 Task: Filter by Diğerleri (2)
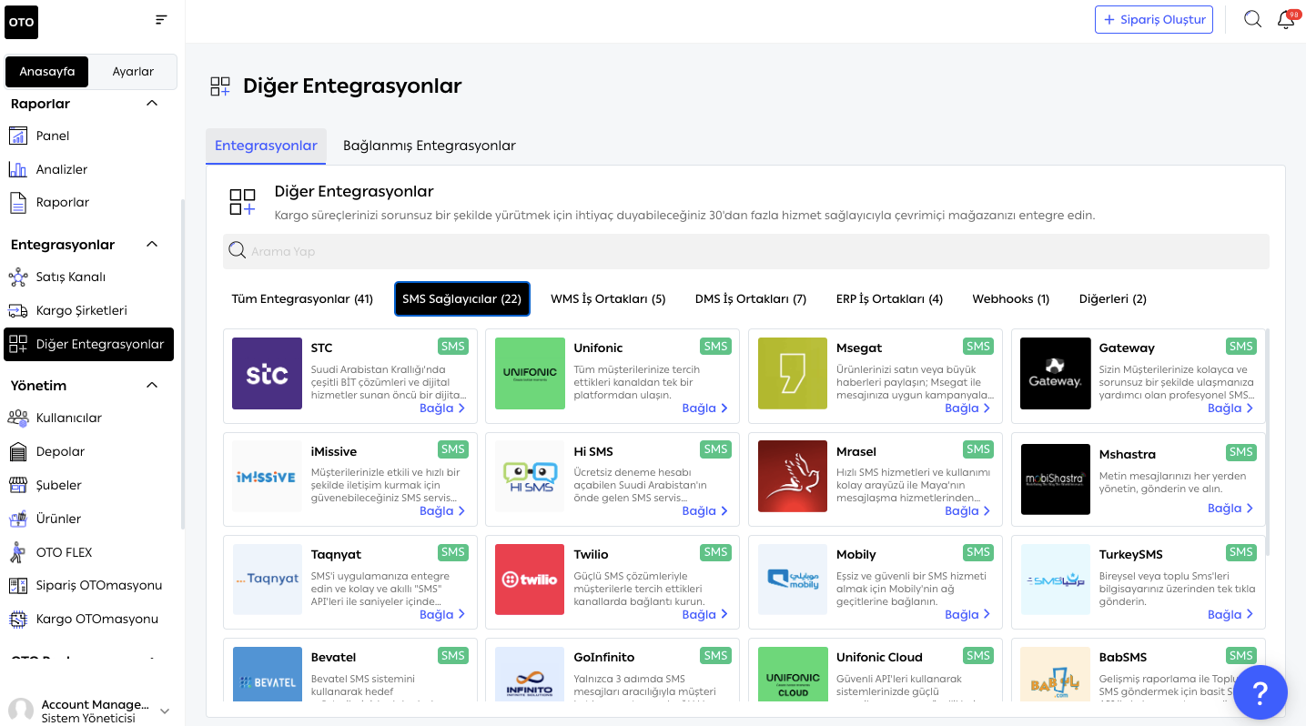coord(1112,298)
